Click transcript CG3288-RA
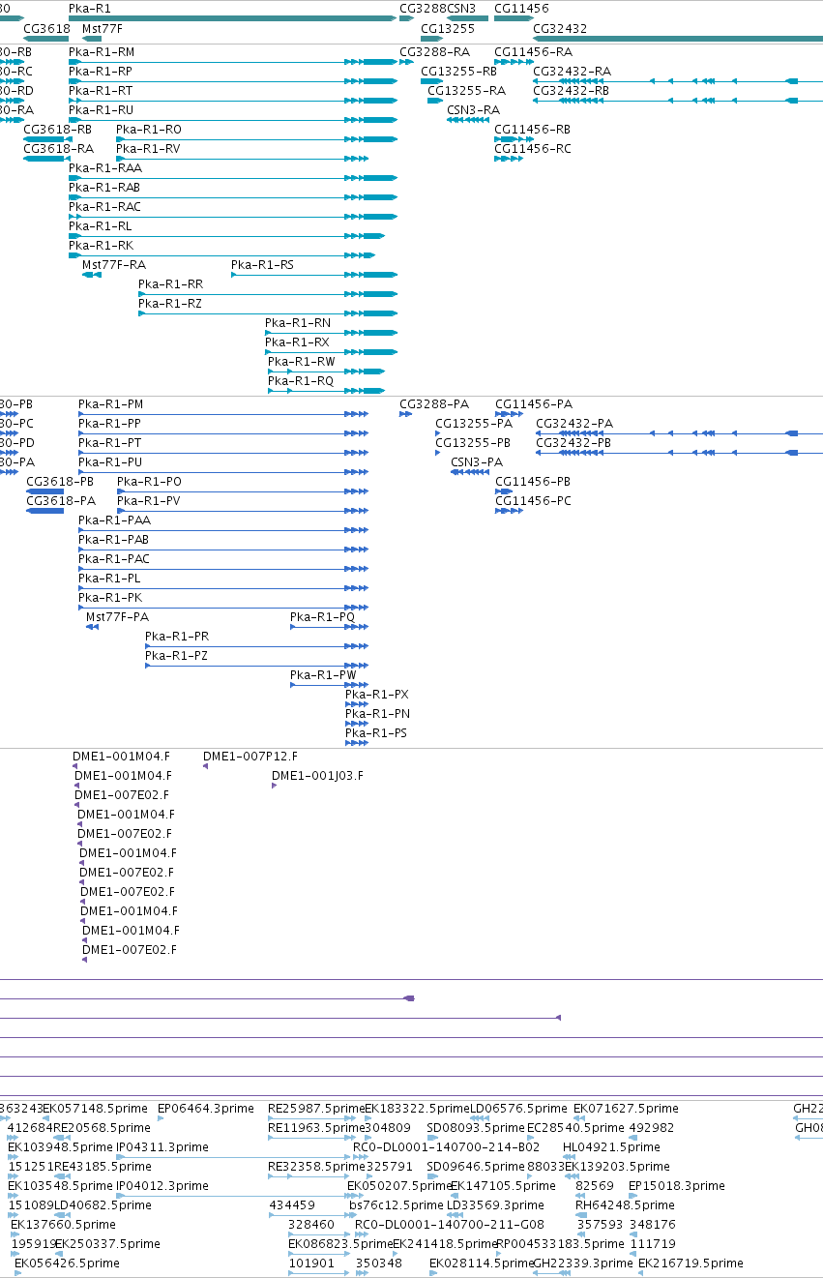Image resolution: width=823 pixels, height=1278 pixels. tap(434, 52)
